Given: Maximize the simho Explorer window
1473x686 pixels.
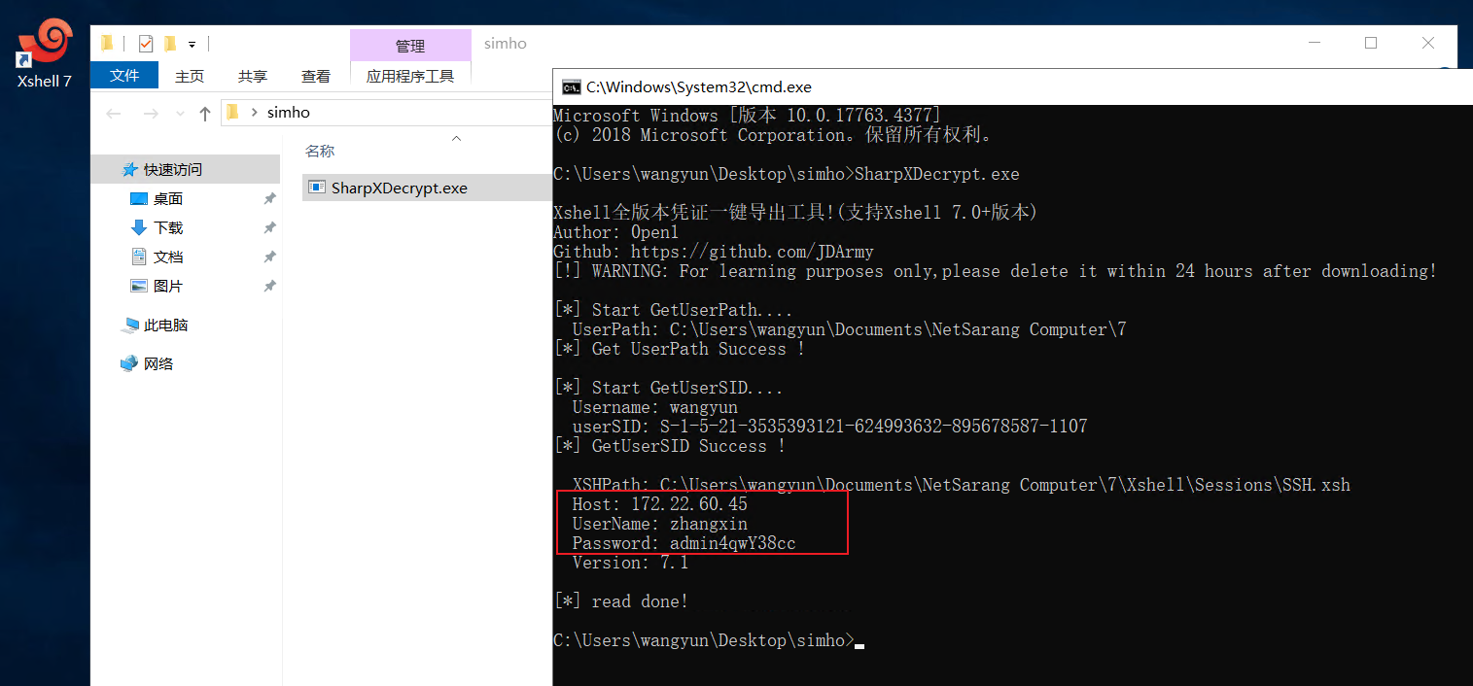Looking at the screenshot, I should pos(1371,44).
